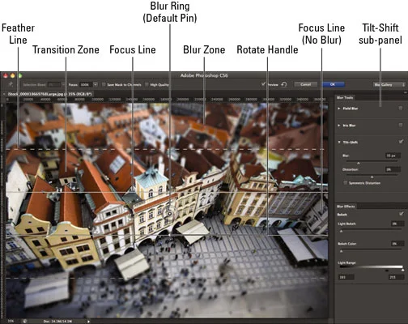Open the status bar document info arrow

(x=88, y=322)
